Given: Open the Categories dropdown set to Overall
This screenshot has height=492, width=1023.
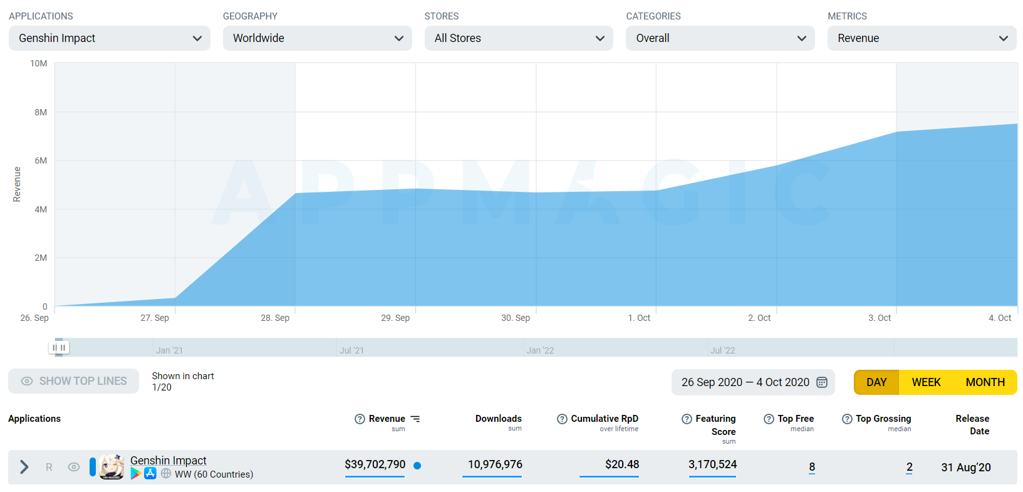Looking at the screenshot, I should pos(720,38).
